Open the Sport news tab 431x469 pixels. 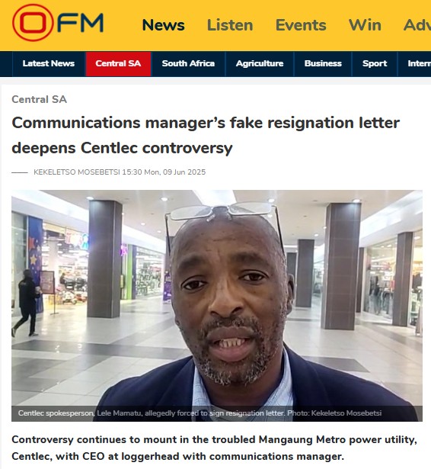(x=375, y=64)
